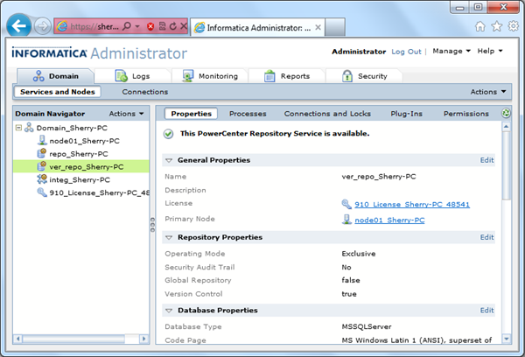The image size is (525, 357).
Task: Click the search magnifier in address bar
Action: [127, 26]
